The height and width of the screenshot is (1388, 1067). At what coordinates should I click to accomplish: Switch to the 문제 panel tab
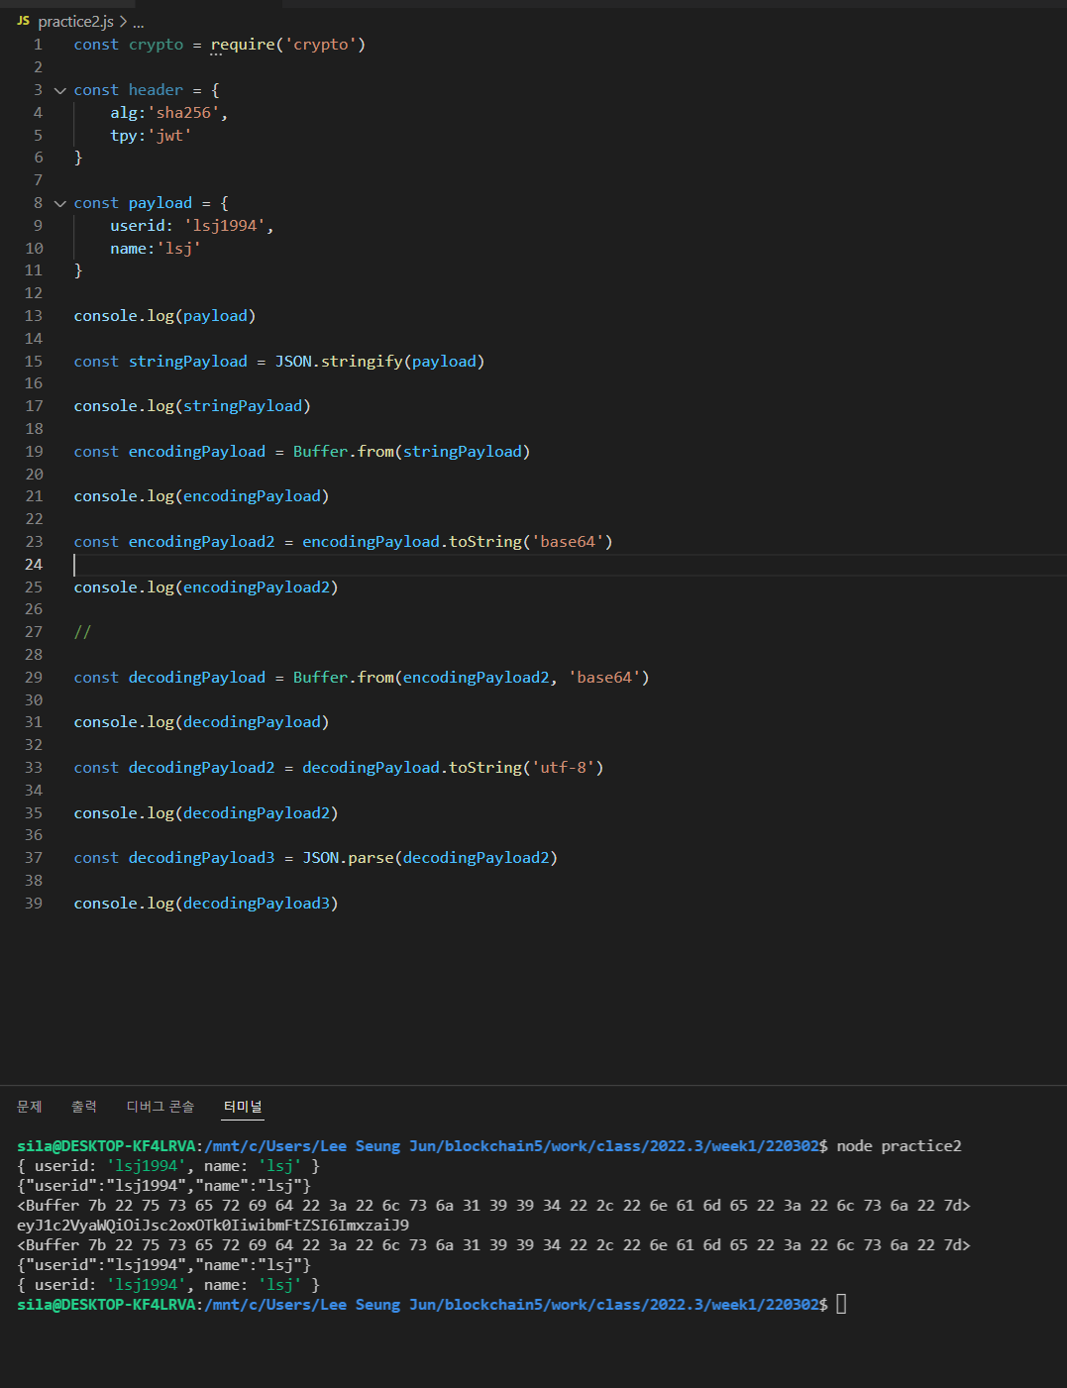click(x=30, y=1107)
